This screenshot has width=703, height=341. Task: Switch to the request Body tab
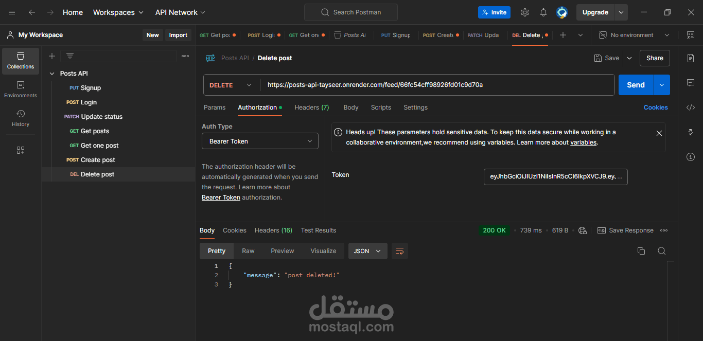[351, 107]
